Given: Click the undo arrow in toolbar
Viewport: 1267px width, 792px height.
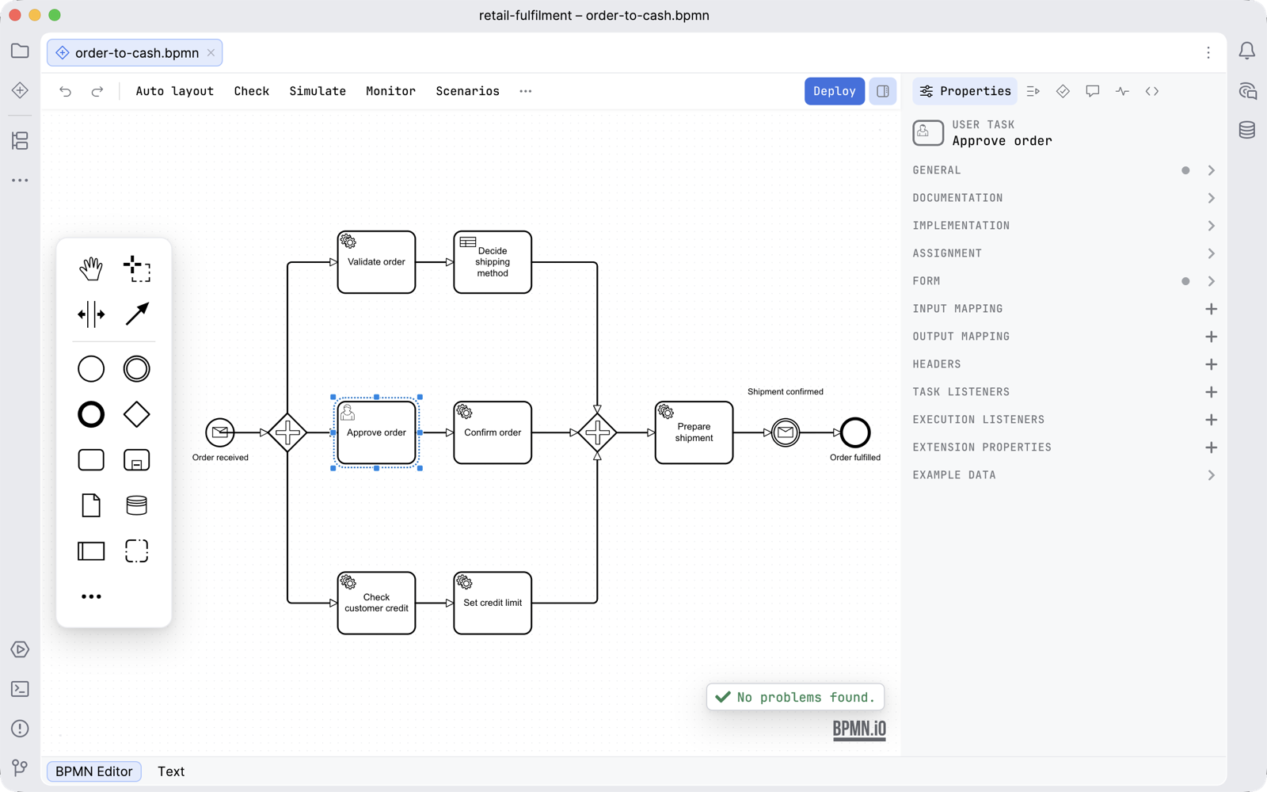Looking at the screenshot, I should tap(66, 91).
